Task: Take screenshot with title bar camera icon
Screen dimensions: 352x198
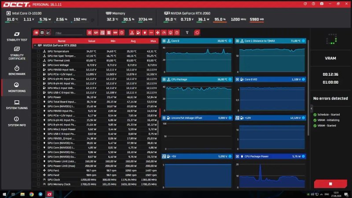Action: [322, 4]
